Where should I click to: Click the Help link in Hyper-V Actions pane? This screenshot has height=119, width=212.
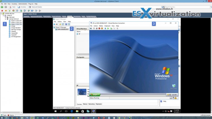(x=165, y=101)
